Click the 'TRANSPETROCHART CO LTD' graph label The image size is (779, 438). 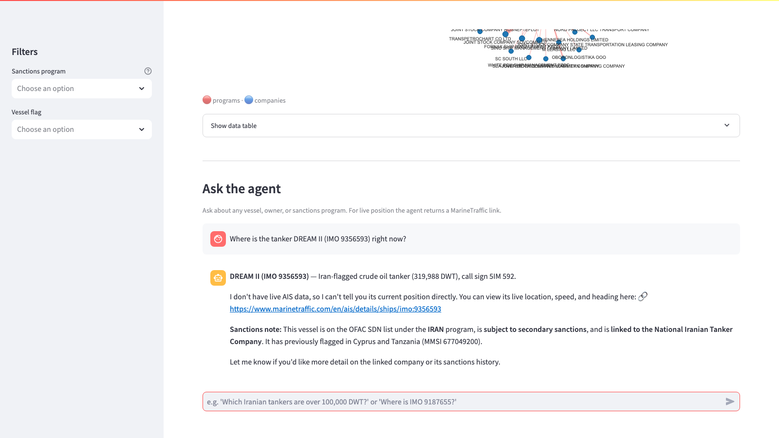(480, 39)
